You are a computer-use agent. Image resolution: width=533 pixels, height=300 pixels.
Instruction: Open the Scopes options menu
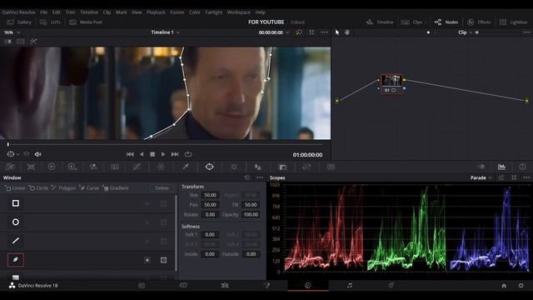click(526, 177)
